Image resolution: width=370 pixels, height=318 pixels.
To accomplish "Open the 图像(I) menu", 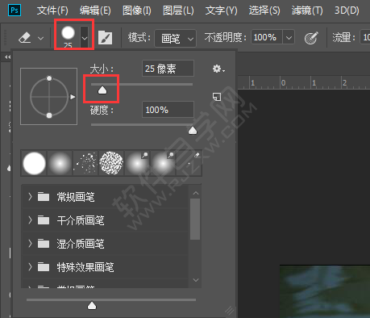I will tap(137, 10).
